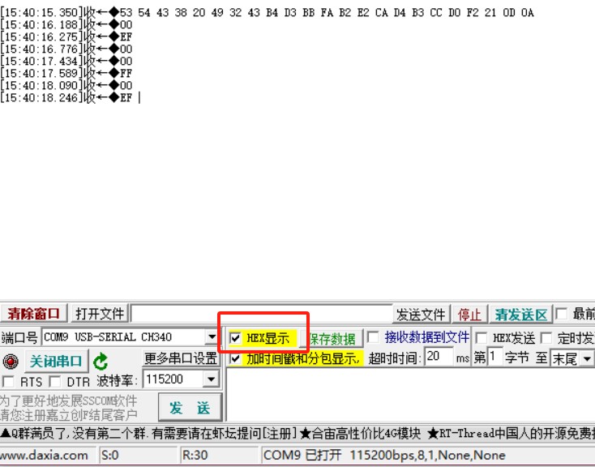Viewport: 595px width, 467px height.
Task: Uncheck the HEX显示 checkbox
Action: point(235,337)
